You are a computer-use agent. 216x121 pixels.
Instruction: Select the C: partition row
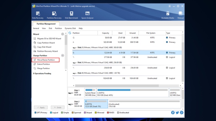click(x=127, y=38)
